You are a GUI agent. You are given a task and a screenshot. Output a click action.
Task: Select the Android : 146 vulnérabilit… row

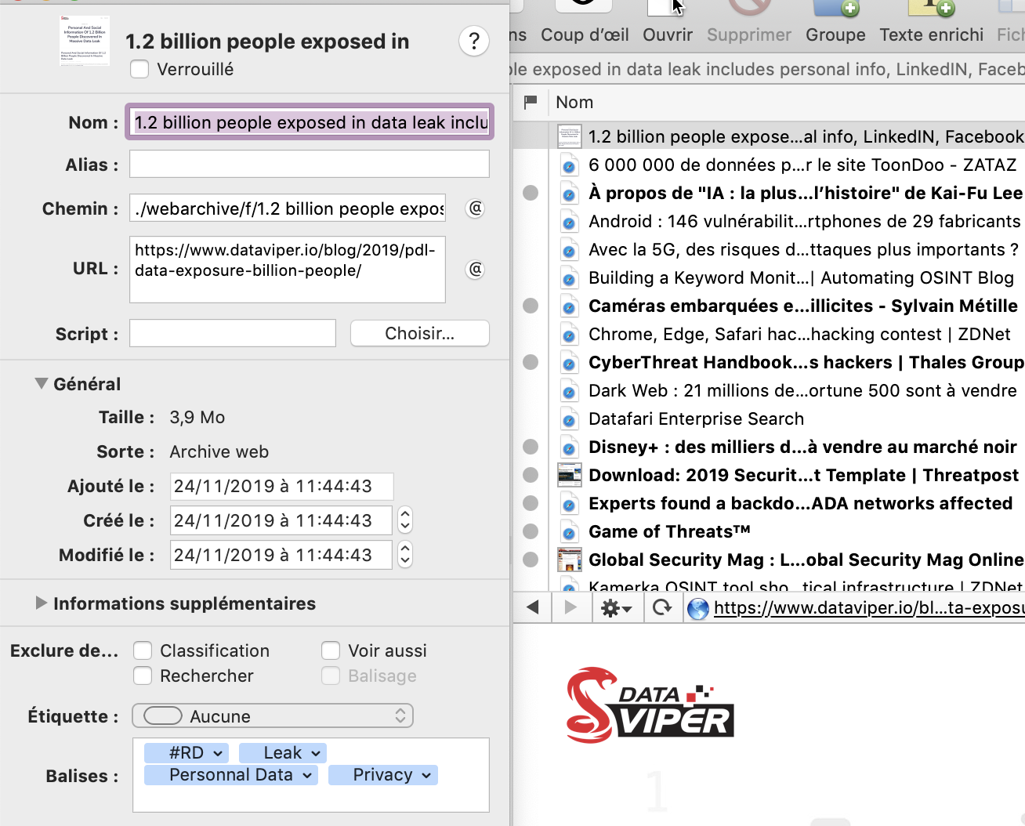tap(769, 221)
